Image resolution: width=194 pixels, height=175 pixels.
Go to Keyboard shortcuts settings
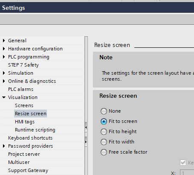(30, 138)
